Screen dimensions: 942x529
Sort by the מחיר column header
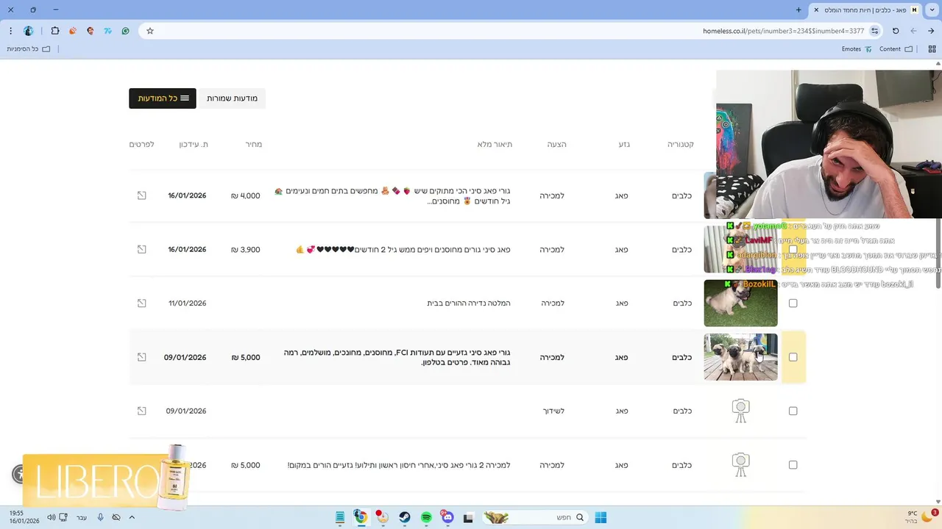pos(253,144)
